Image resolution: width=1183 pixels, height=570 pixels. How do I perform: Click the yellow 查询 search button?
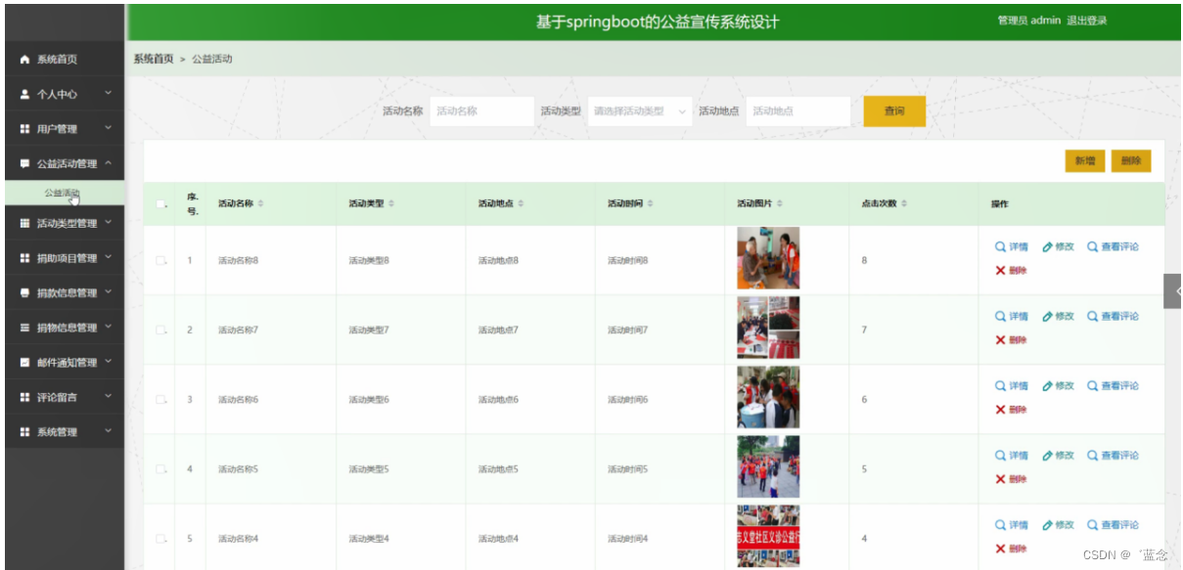pos(892,111)
